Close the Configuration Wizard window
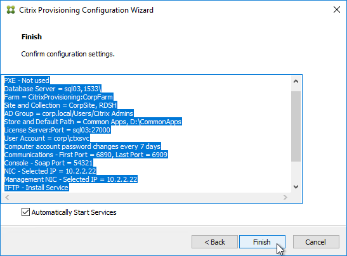347x256 pixels. [x=337, y=10]
